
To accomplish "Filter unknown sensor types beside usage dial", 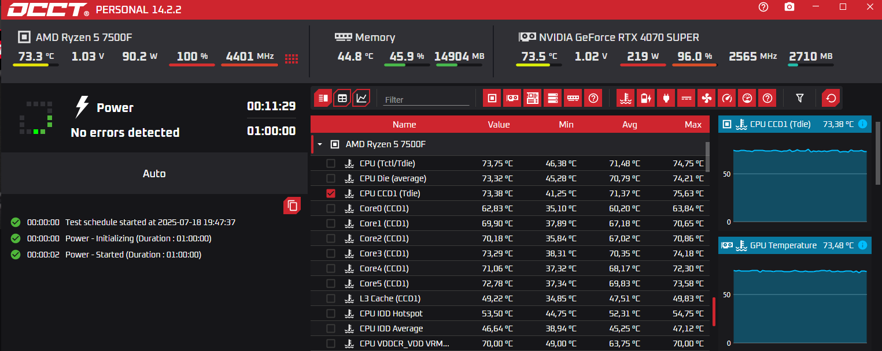I will coord(767,98).
